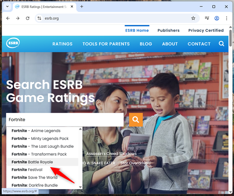Reload the page

[x=27, y=18]
